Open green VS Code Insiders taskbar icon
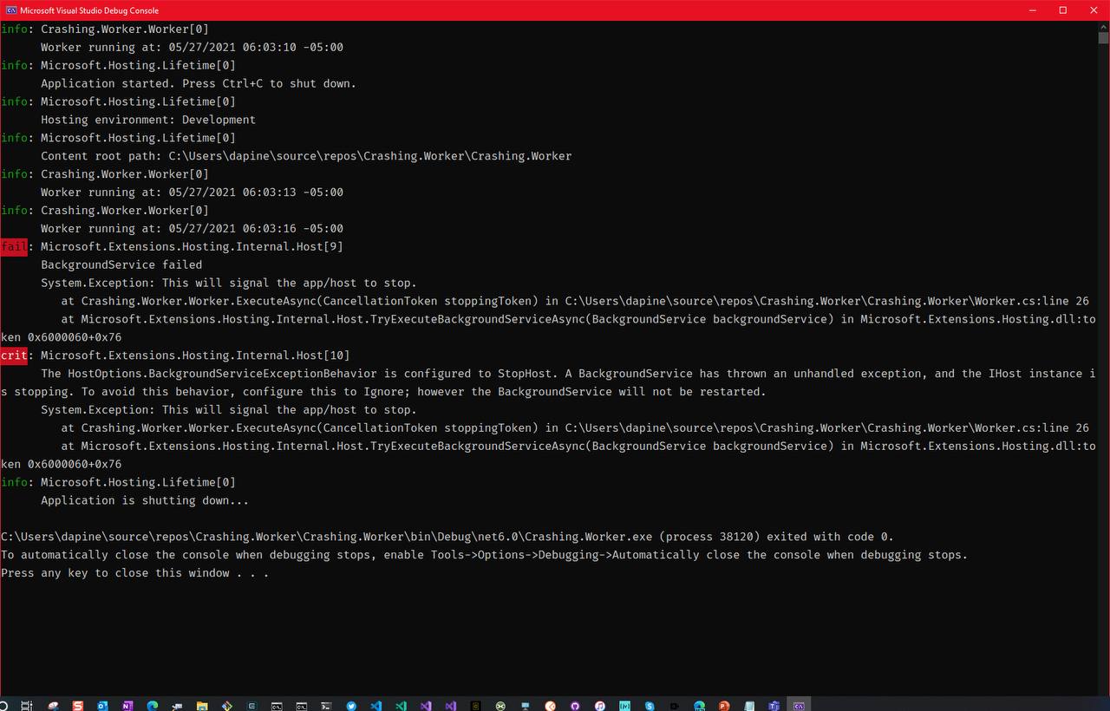The width and height of the screenshot is (1110, 711). tap(401, 706)
